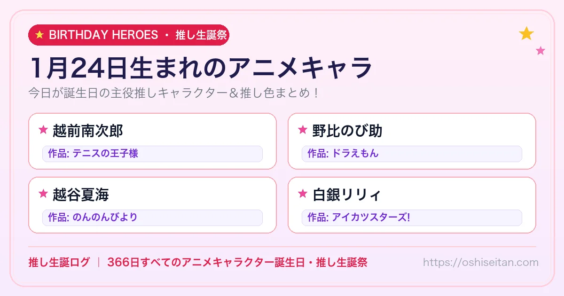Select the 白銀リリィ character name
Viewport: 564px width, 296px height.
346,194
